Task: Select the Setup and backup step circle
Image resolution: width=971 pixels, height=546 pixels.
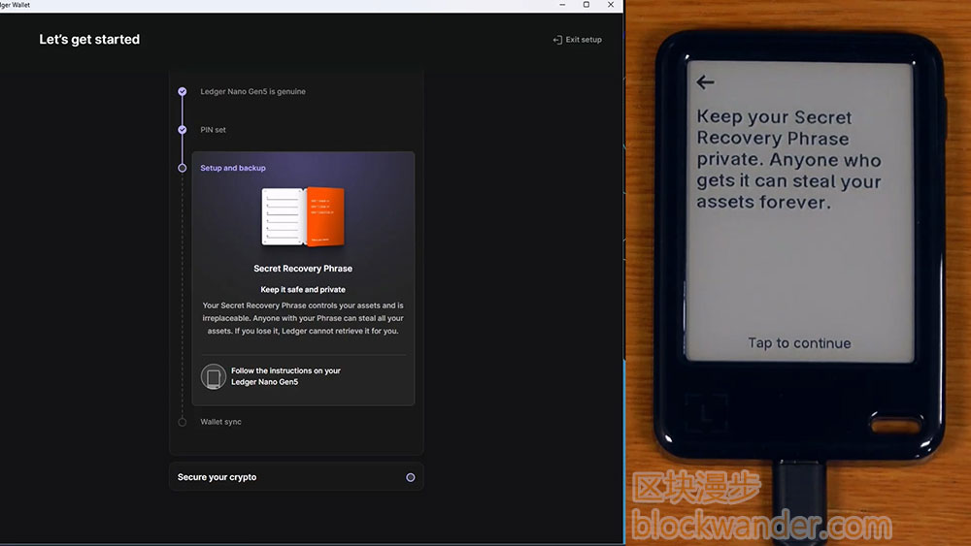Action: (x=183, y=168)
